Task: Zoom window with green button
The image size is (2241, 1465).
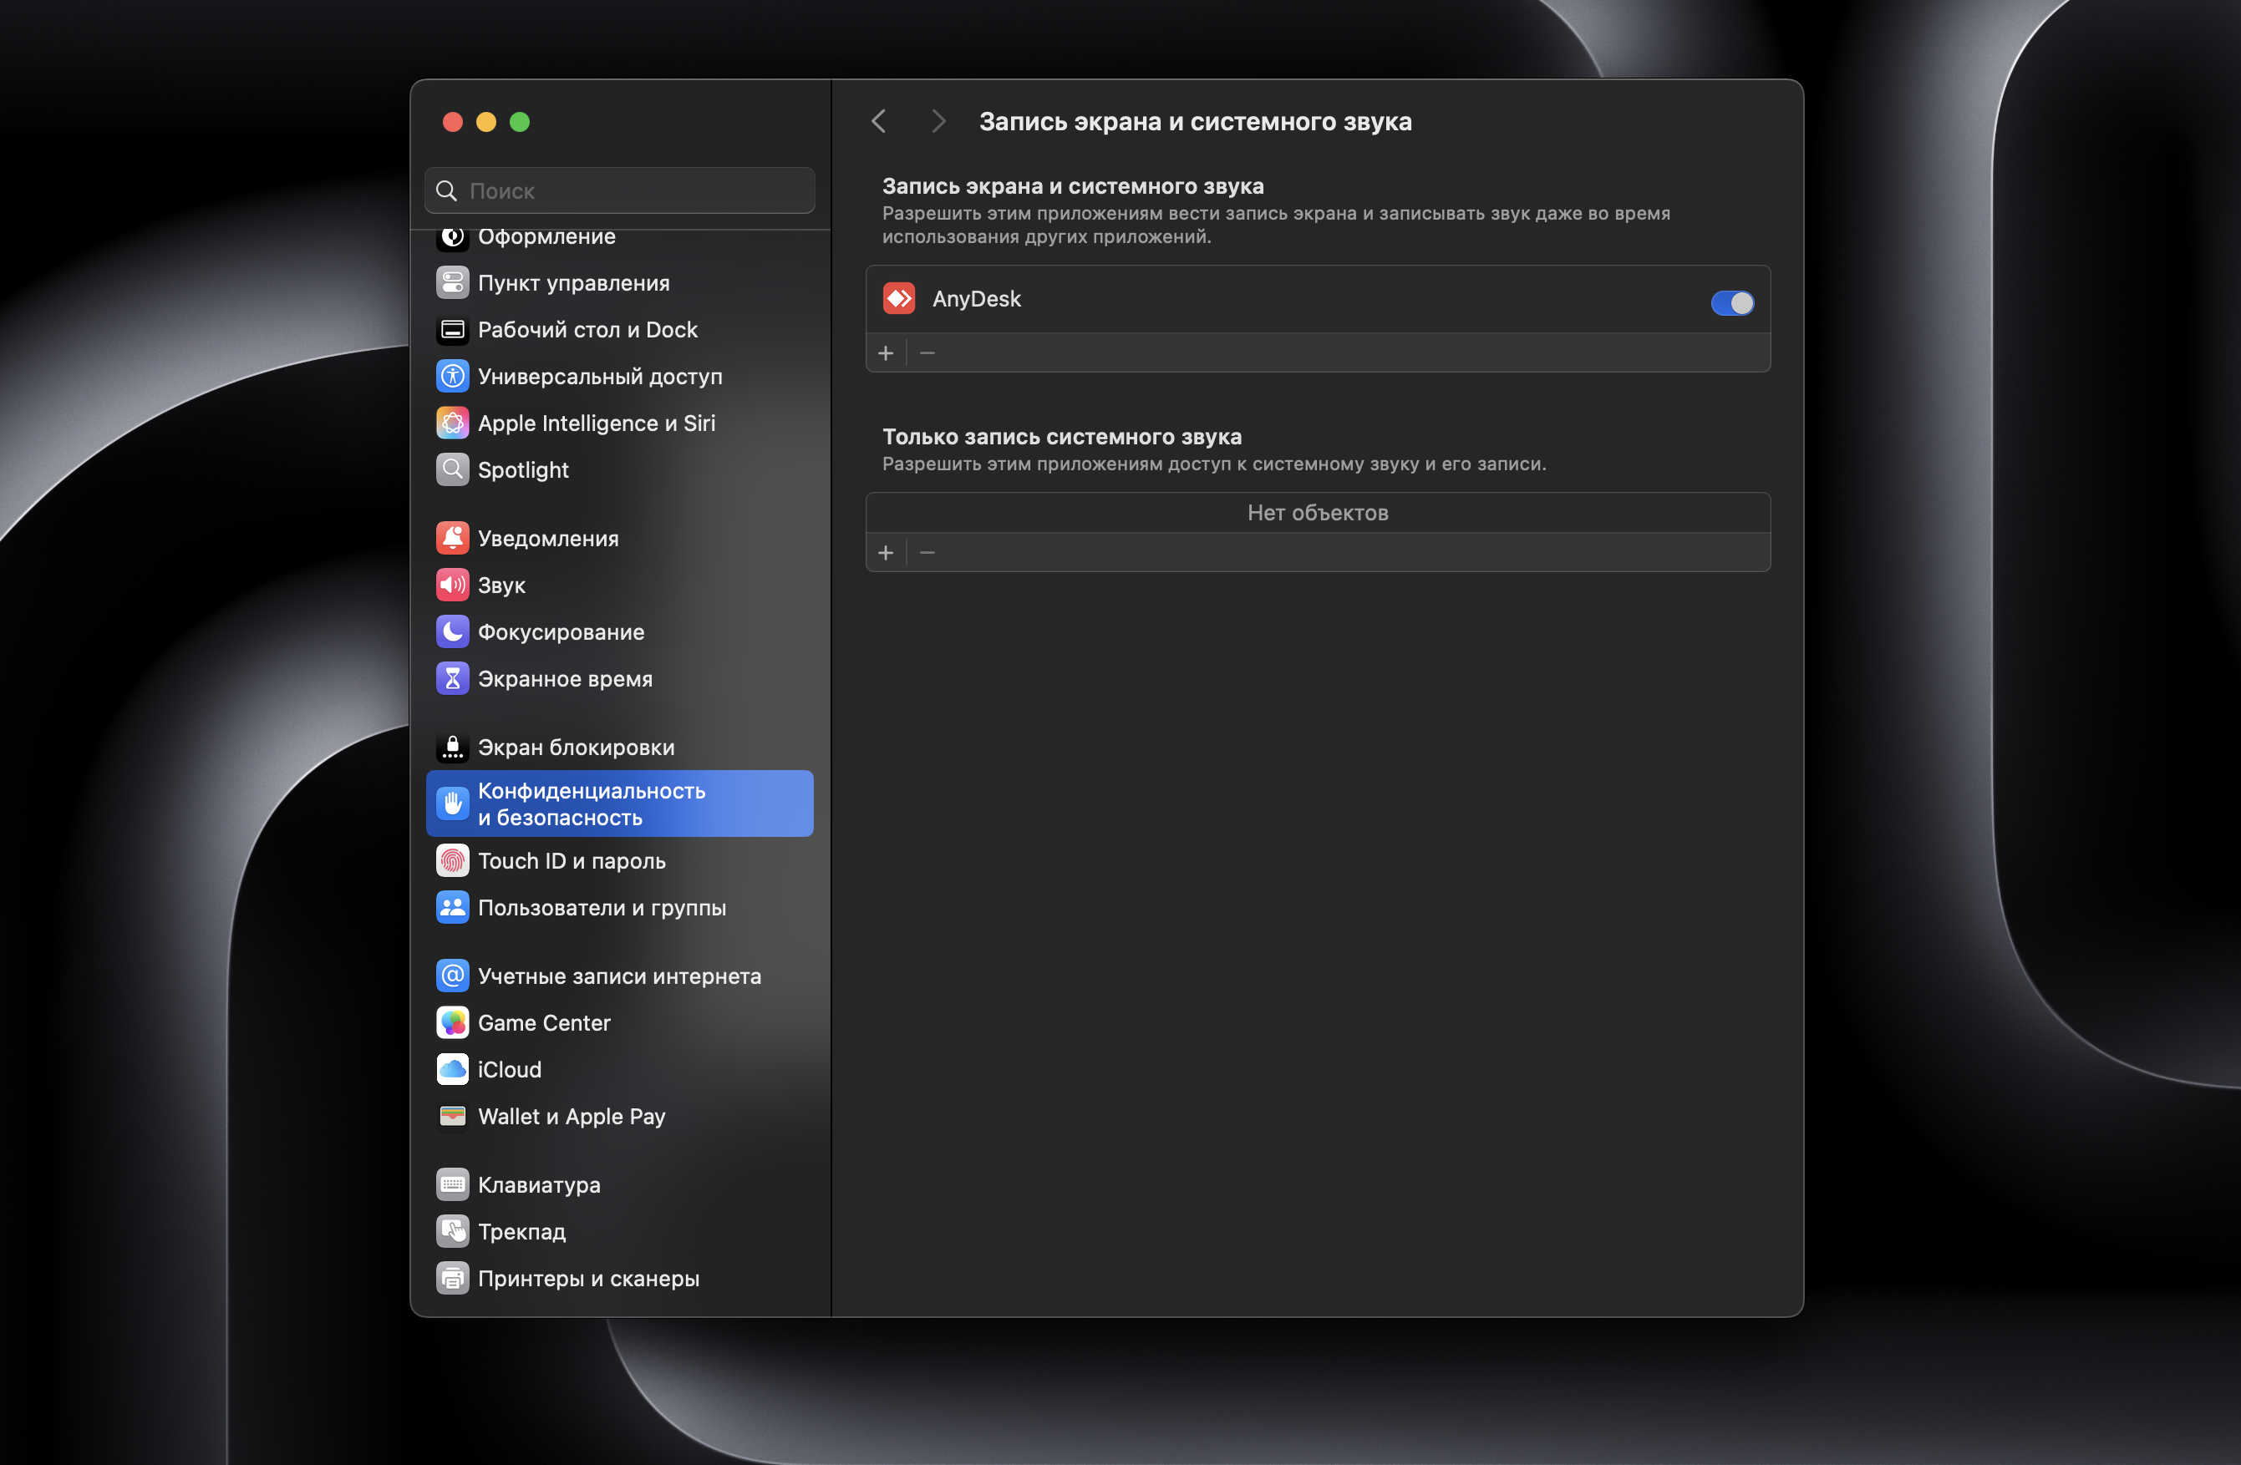Action: coord(520,121)
